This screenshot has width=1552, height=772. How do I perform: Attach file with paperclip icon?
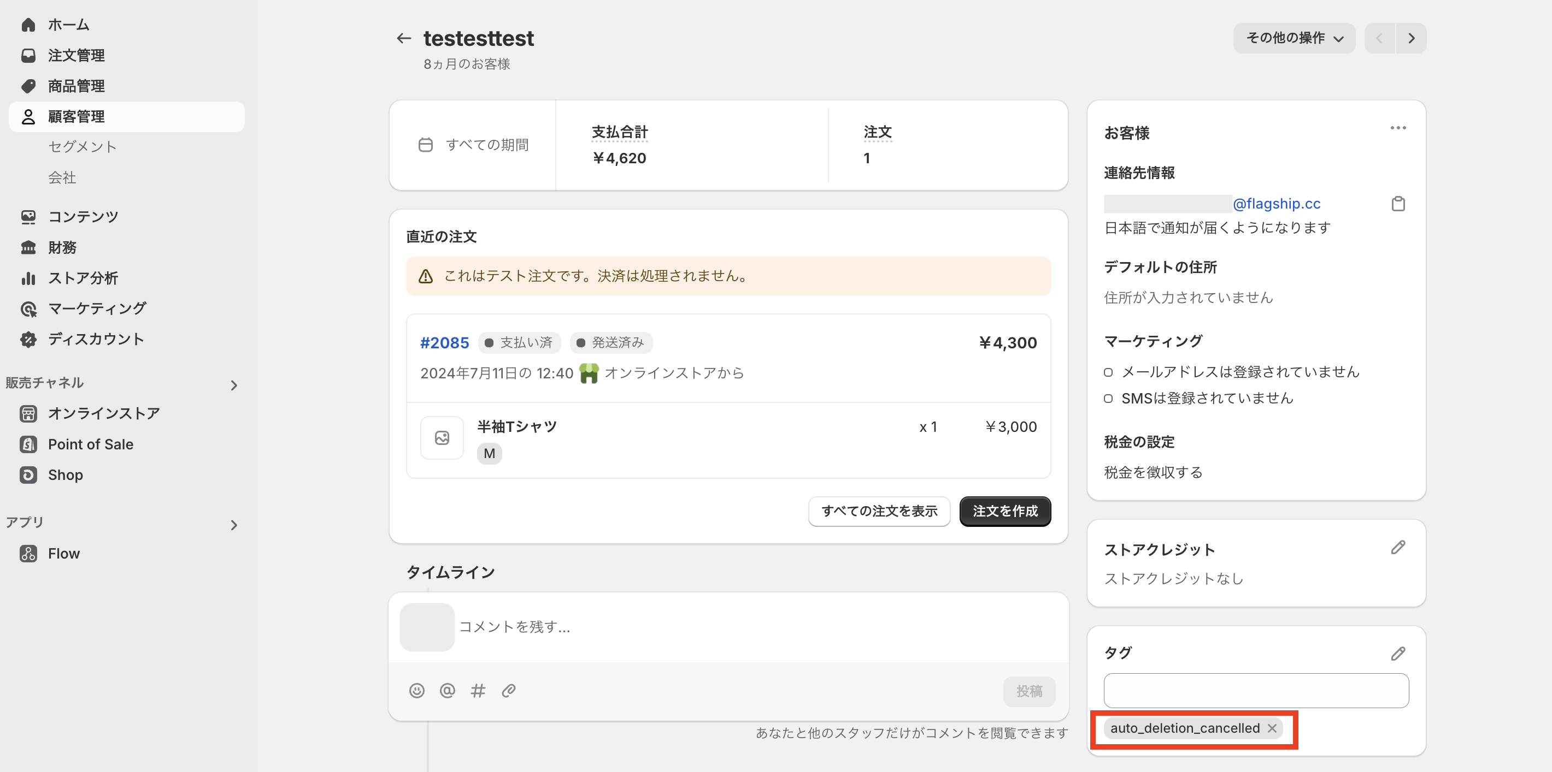508,691
